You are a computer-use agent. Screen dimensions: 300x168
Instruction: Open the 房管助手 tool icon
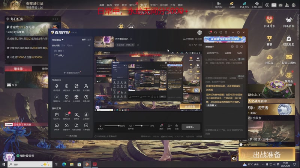[x=66, y=125]
